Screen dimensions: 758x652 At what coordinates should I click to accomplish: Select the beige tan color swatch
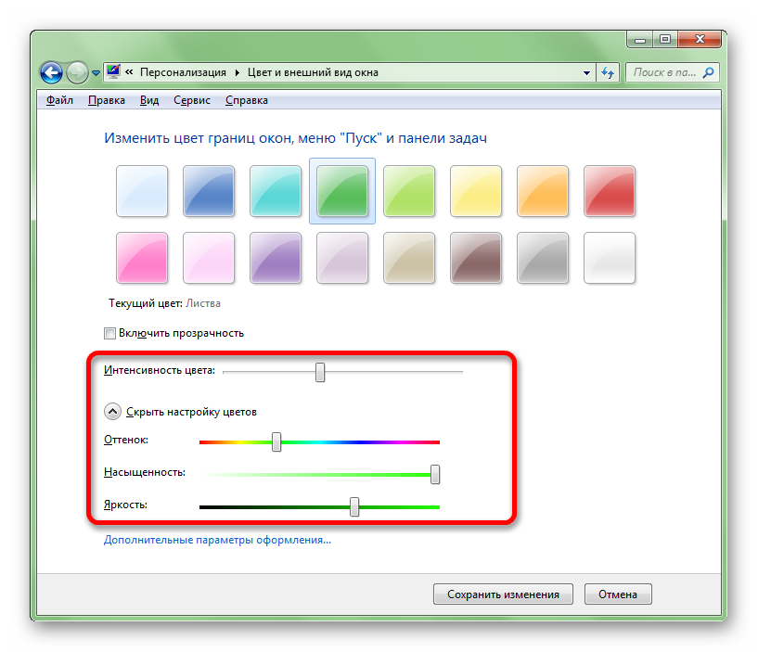[x=409, y=258]
